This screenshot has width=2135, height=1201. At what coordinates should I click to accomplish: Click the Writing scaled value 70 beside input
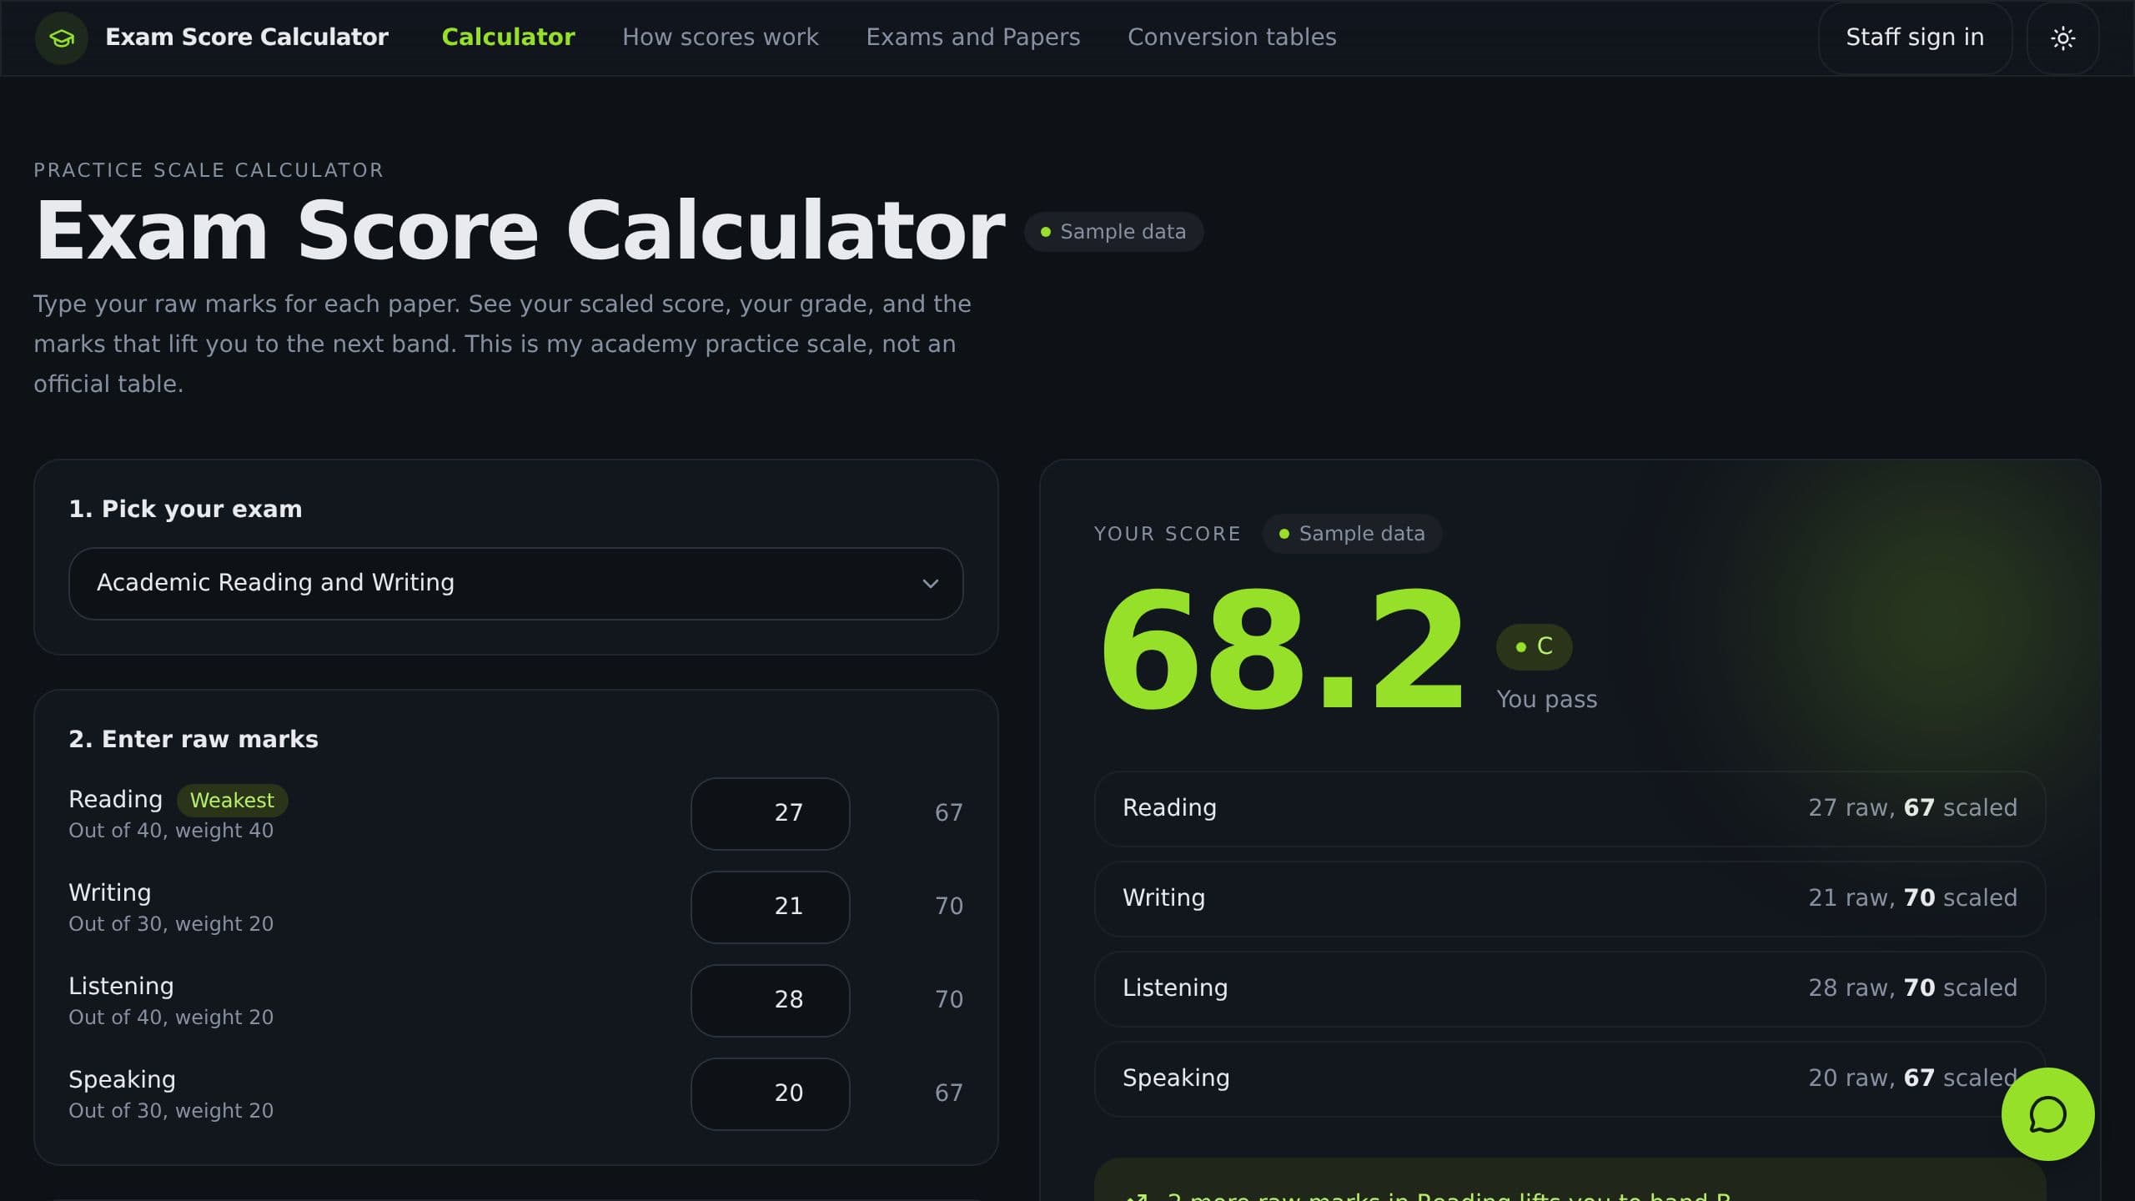pos(948,907)
